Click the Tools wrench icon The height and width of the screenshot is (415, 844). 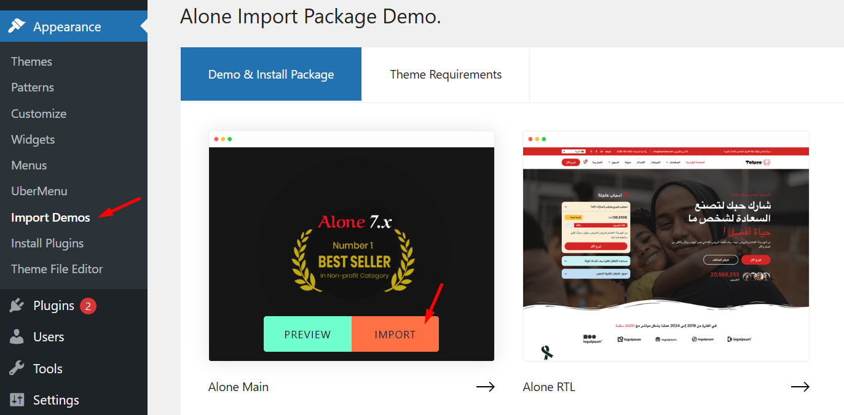(x=17, y=368)
